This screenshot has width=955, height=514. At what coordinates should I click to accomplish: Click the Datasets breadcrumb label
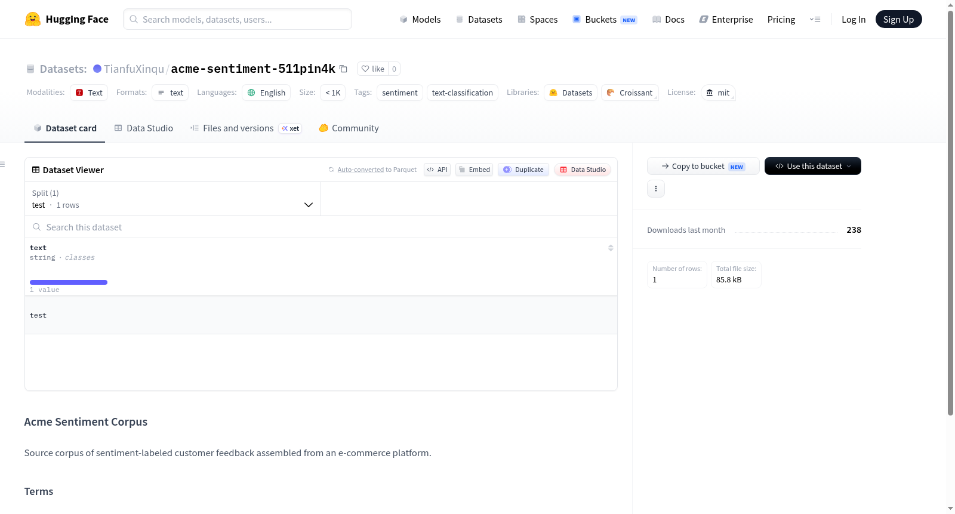click(63, 69)
